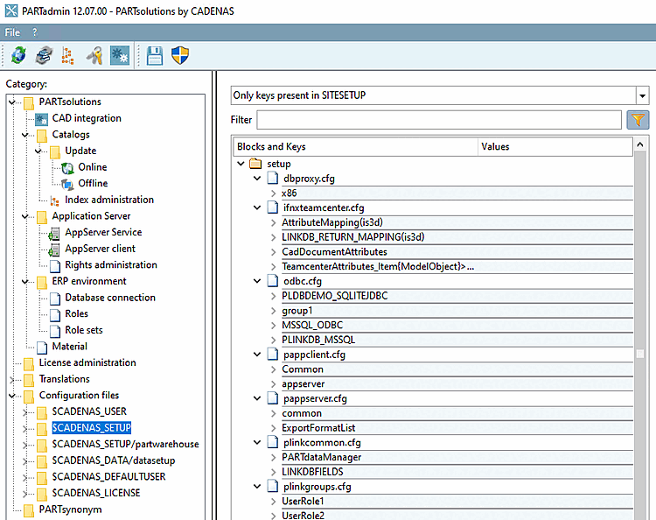Click the security shield toolbar icon

pyautogui.click(x=180, y=56)
